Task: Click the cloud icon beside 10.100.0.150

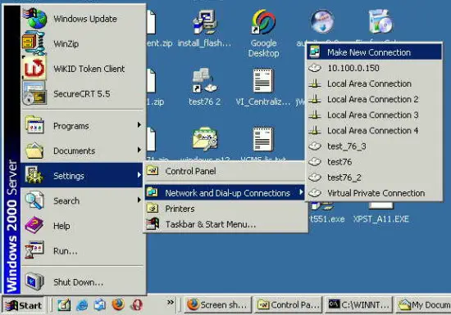Action: 315,68
